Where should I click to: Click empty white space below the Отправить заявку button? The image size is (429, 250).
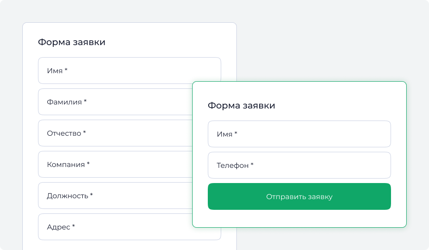click(x=299, y=219)
